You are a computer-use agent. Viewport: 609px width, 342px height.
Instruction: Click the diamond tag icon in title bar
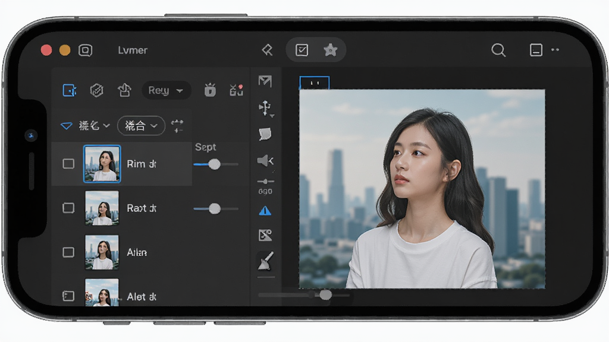click(267, 50)
